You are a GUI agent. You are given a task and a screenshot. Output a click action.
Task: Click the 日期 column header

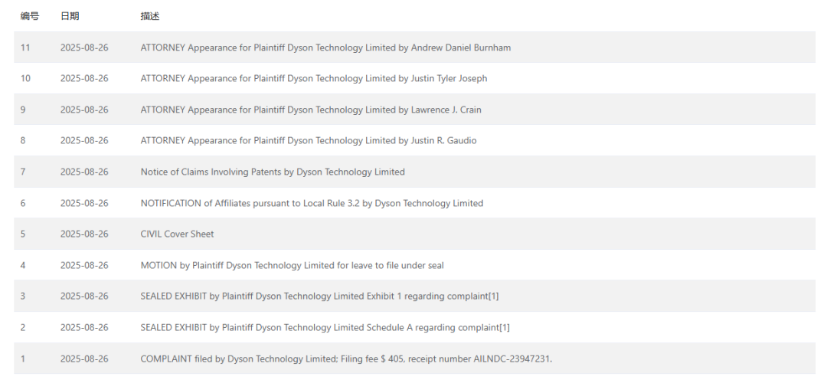70,16
